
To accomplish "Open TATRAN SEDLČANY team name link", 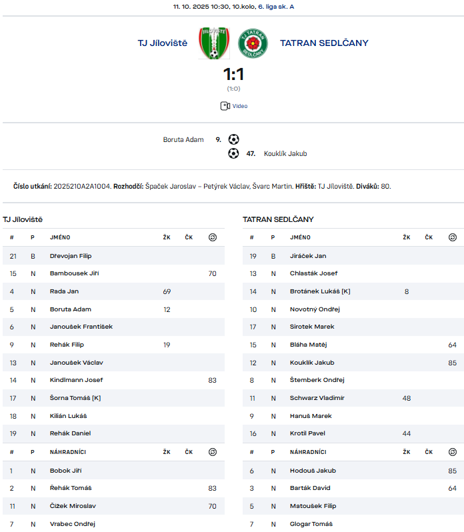I will coord(324,43).
